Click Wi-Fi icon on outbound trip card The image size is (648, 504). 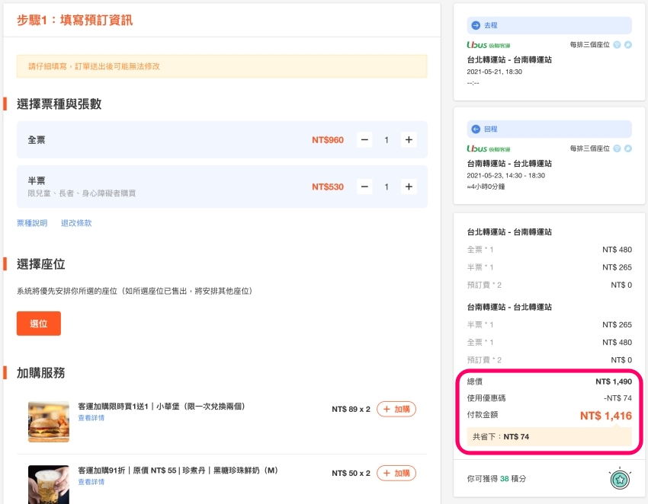[x=617, y=45]
